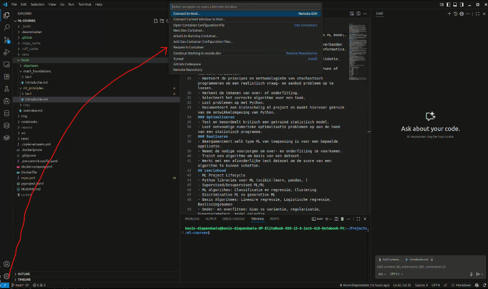Collapse the book folder
This screenshot has width=488, height=289.
pos(25,60)
